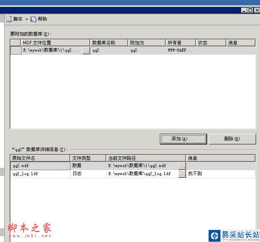Viewport: 260px width, 242px height.
Task: Click the 所有者 column header
Action: tap(181, 43)
